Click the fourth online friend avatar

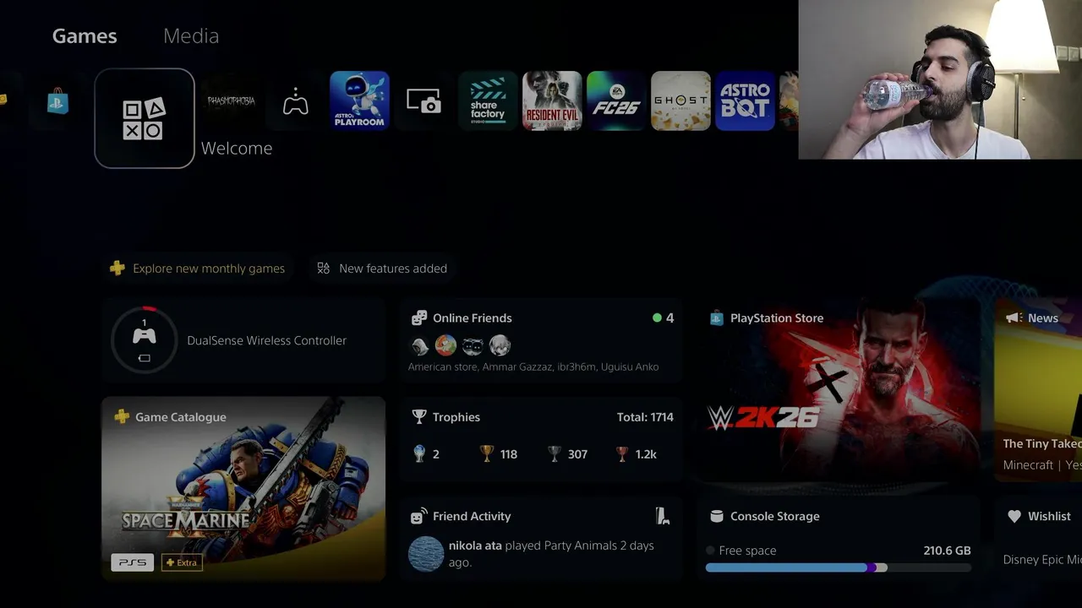(500, 345)
